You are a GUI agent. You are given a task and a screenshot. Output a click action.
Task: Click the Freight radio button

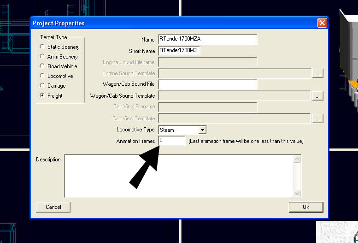point(42,96)
